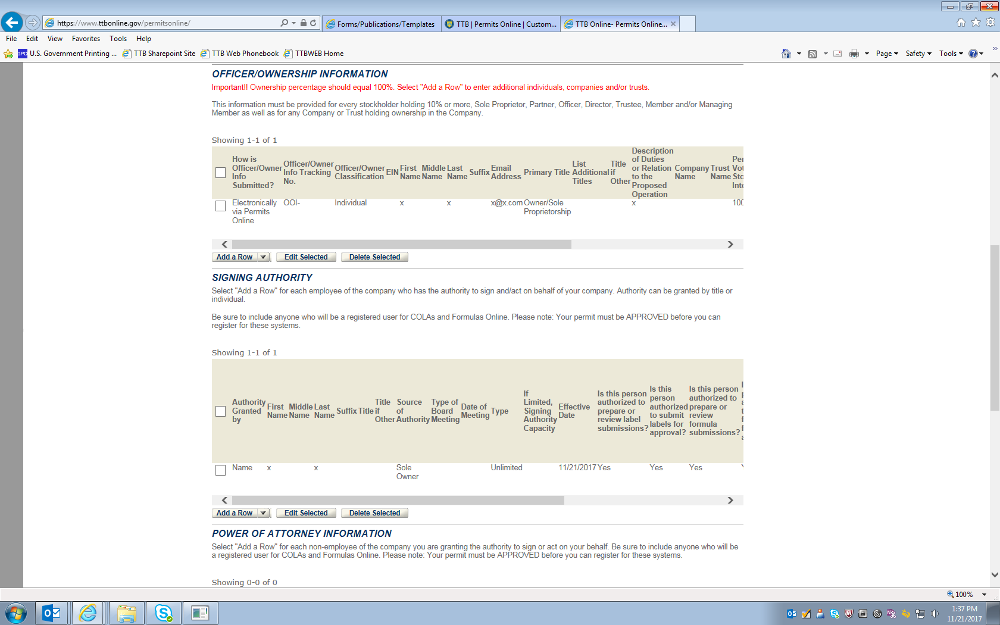Click the Skype icon in system tray
The height and width of the screenshot is (625, 1000).
[x=835, y=614]
